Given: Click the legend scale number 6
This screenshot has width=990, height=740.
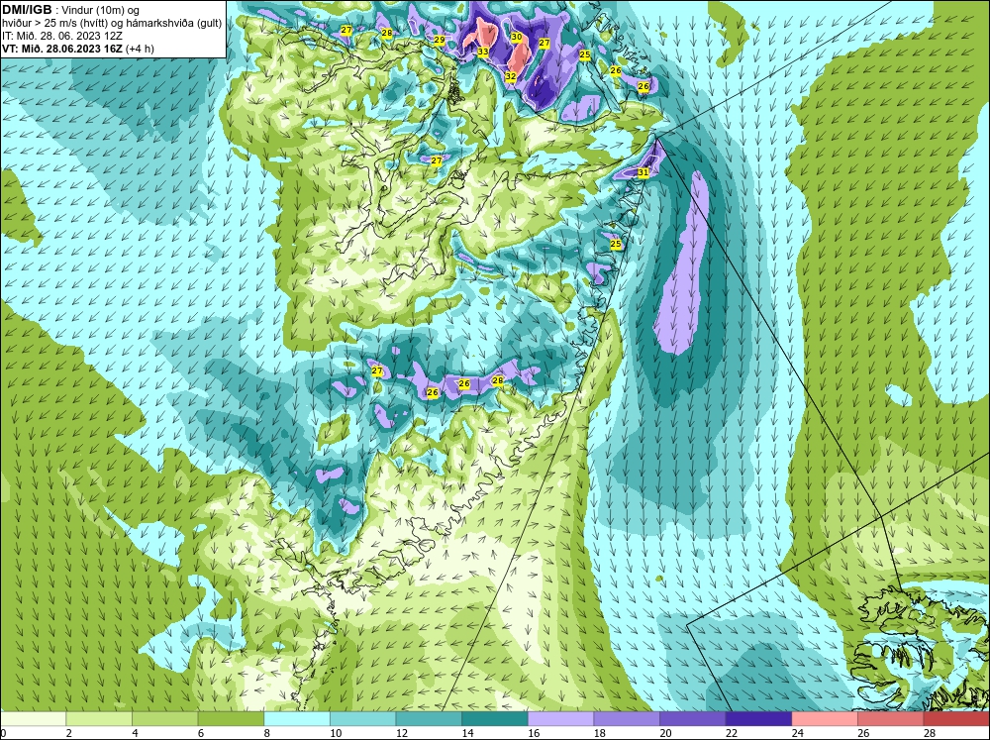Looking at the screenshot, I should pyautogui.click(x=201, y=733).
